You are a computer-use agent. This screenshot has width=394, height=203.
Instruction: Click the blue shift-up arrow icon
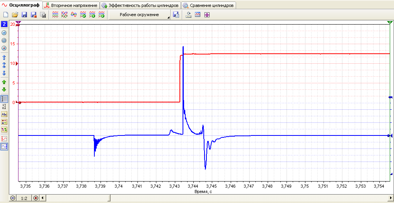click(4, 57)
